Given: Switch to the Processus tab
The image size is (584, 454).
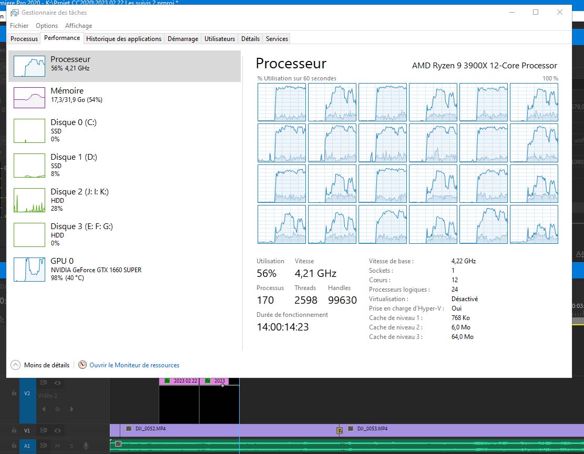Looking at the screenshot, I should tap(24, 38).
